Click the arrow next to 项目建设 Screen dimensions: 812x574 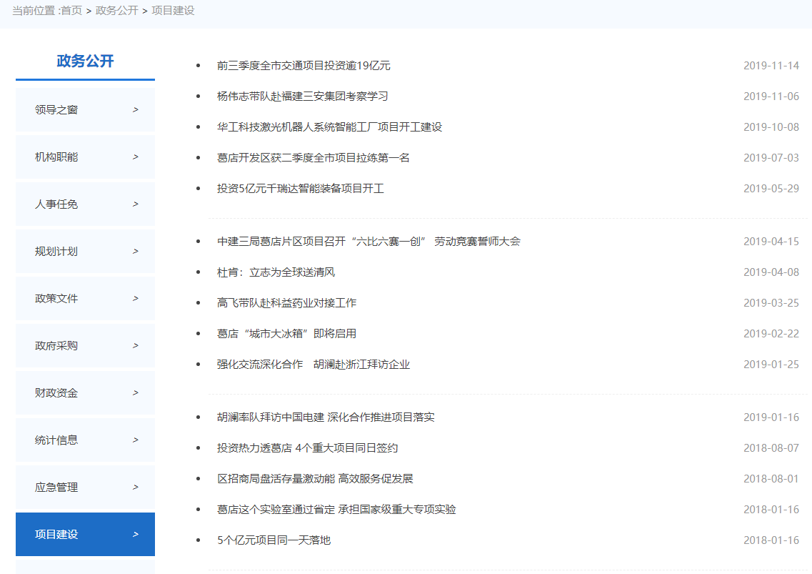pyautogui.click(x=136, y=535)
